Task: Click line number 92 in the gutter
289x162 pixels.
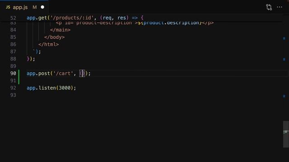Action: (13, 88)
